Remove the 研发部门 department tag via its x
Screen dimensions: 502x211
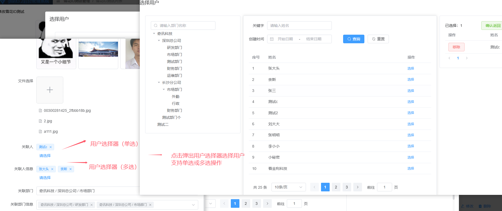tap(92, 205)
